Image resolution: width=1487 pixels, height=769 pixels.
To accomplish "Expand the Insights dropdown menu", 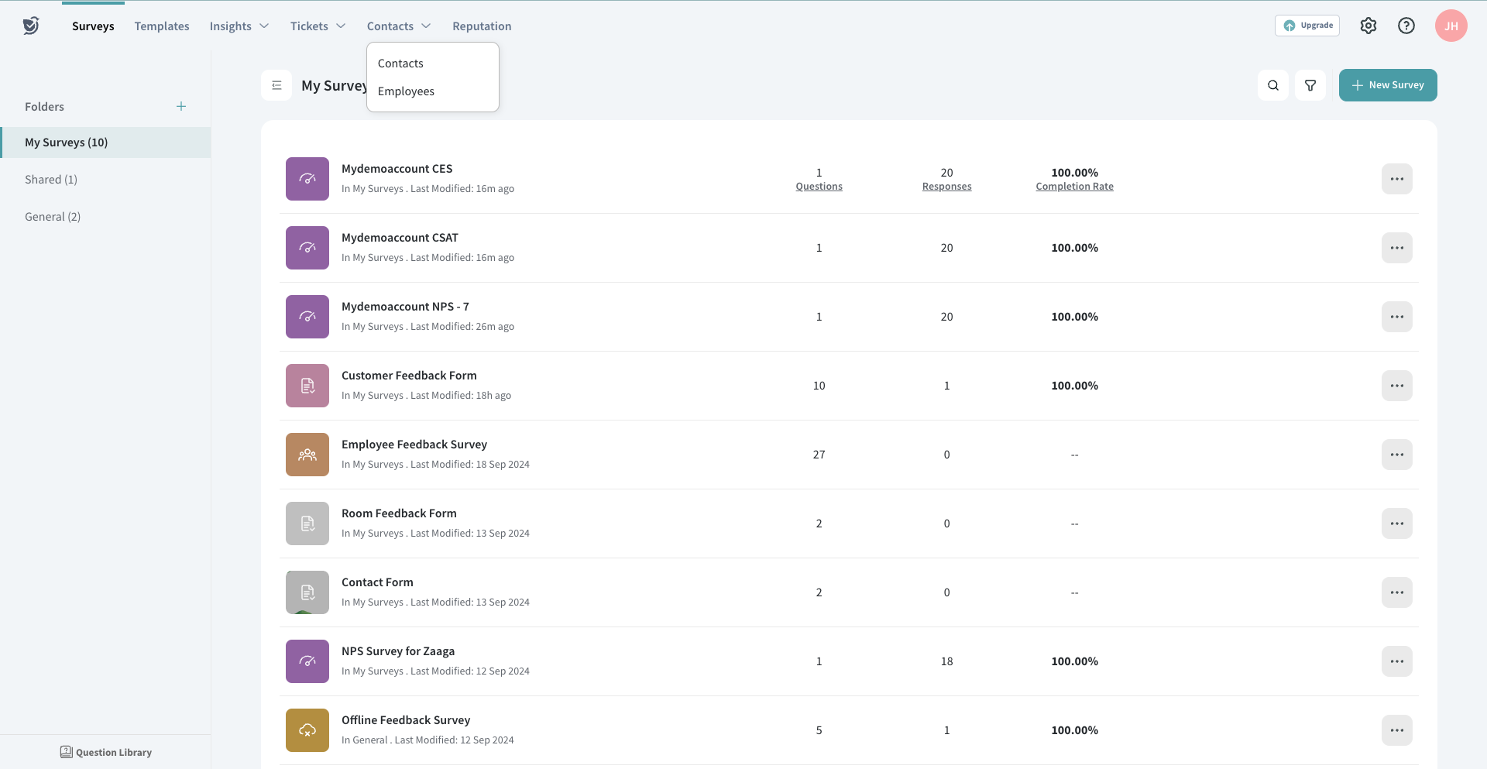I will coord(239,26).
